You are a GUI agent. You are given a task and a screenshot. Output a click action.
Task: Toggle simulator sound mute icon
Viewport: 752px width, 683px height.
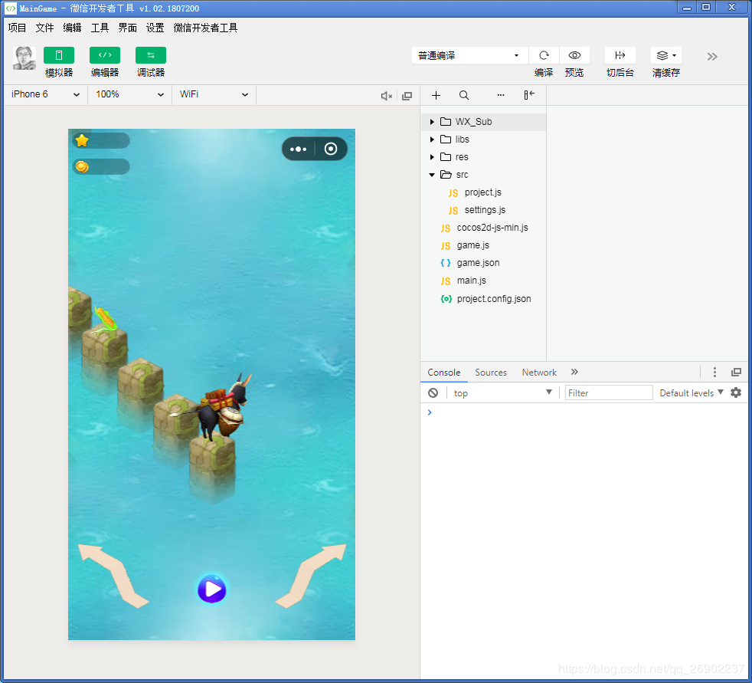point(387,96)
